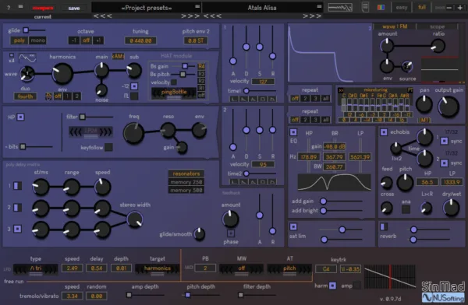This screenshot has width=468, height=305.
Task: Open the pingBottle HIAT selector
Action: click(x=174, y=93)
